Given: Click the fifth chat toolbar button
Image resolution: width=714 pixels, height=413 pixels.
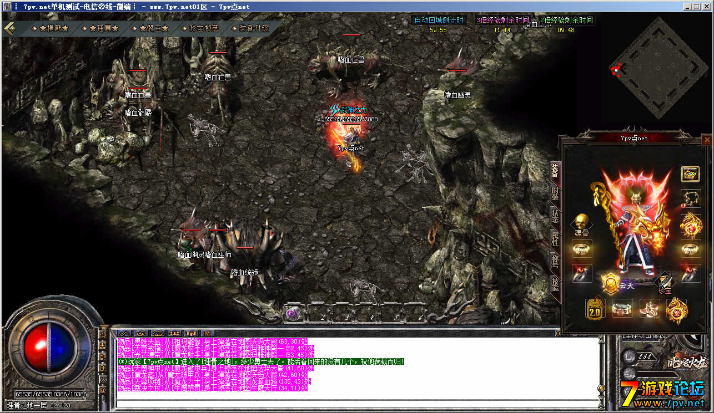Looking at the screenshot, I should point(192,333).
